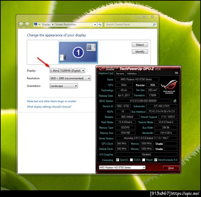Click the 'Change the appearance of your display' heading
Screen dimensions: 201x197
[56, 35]
